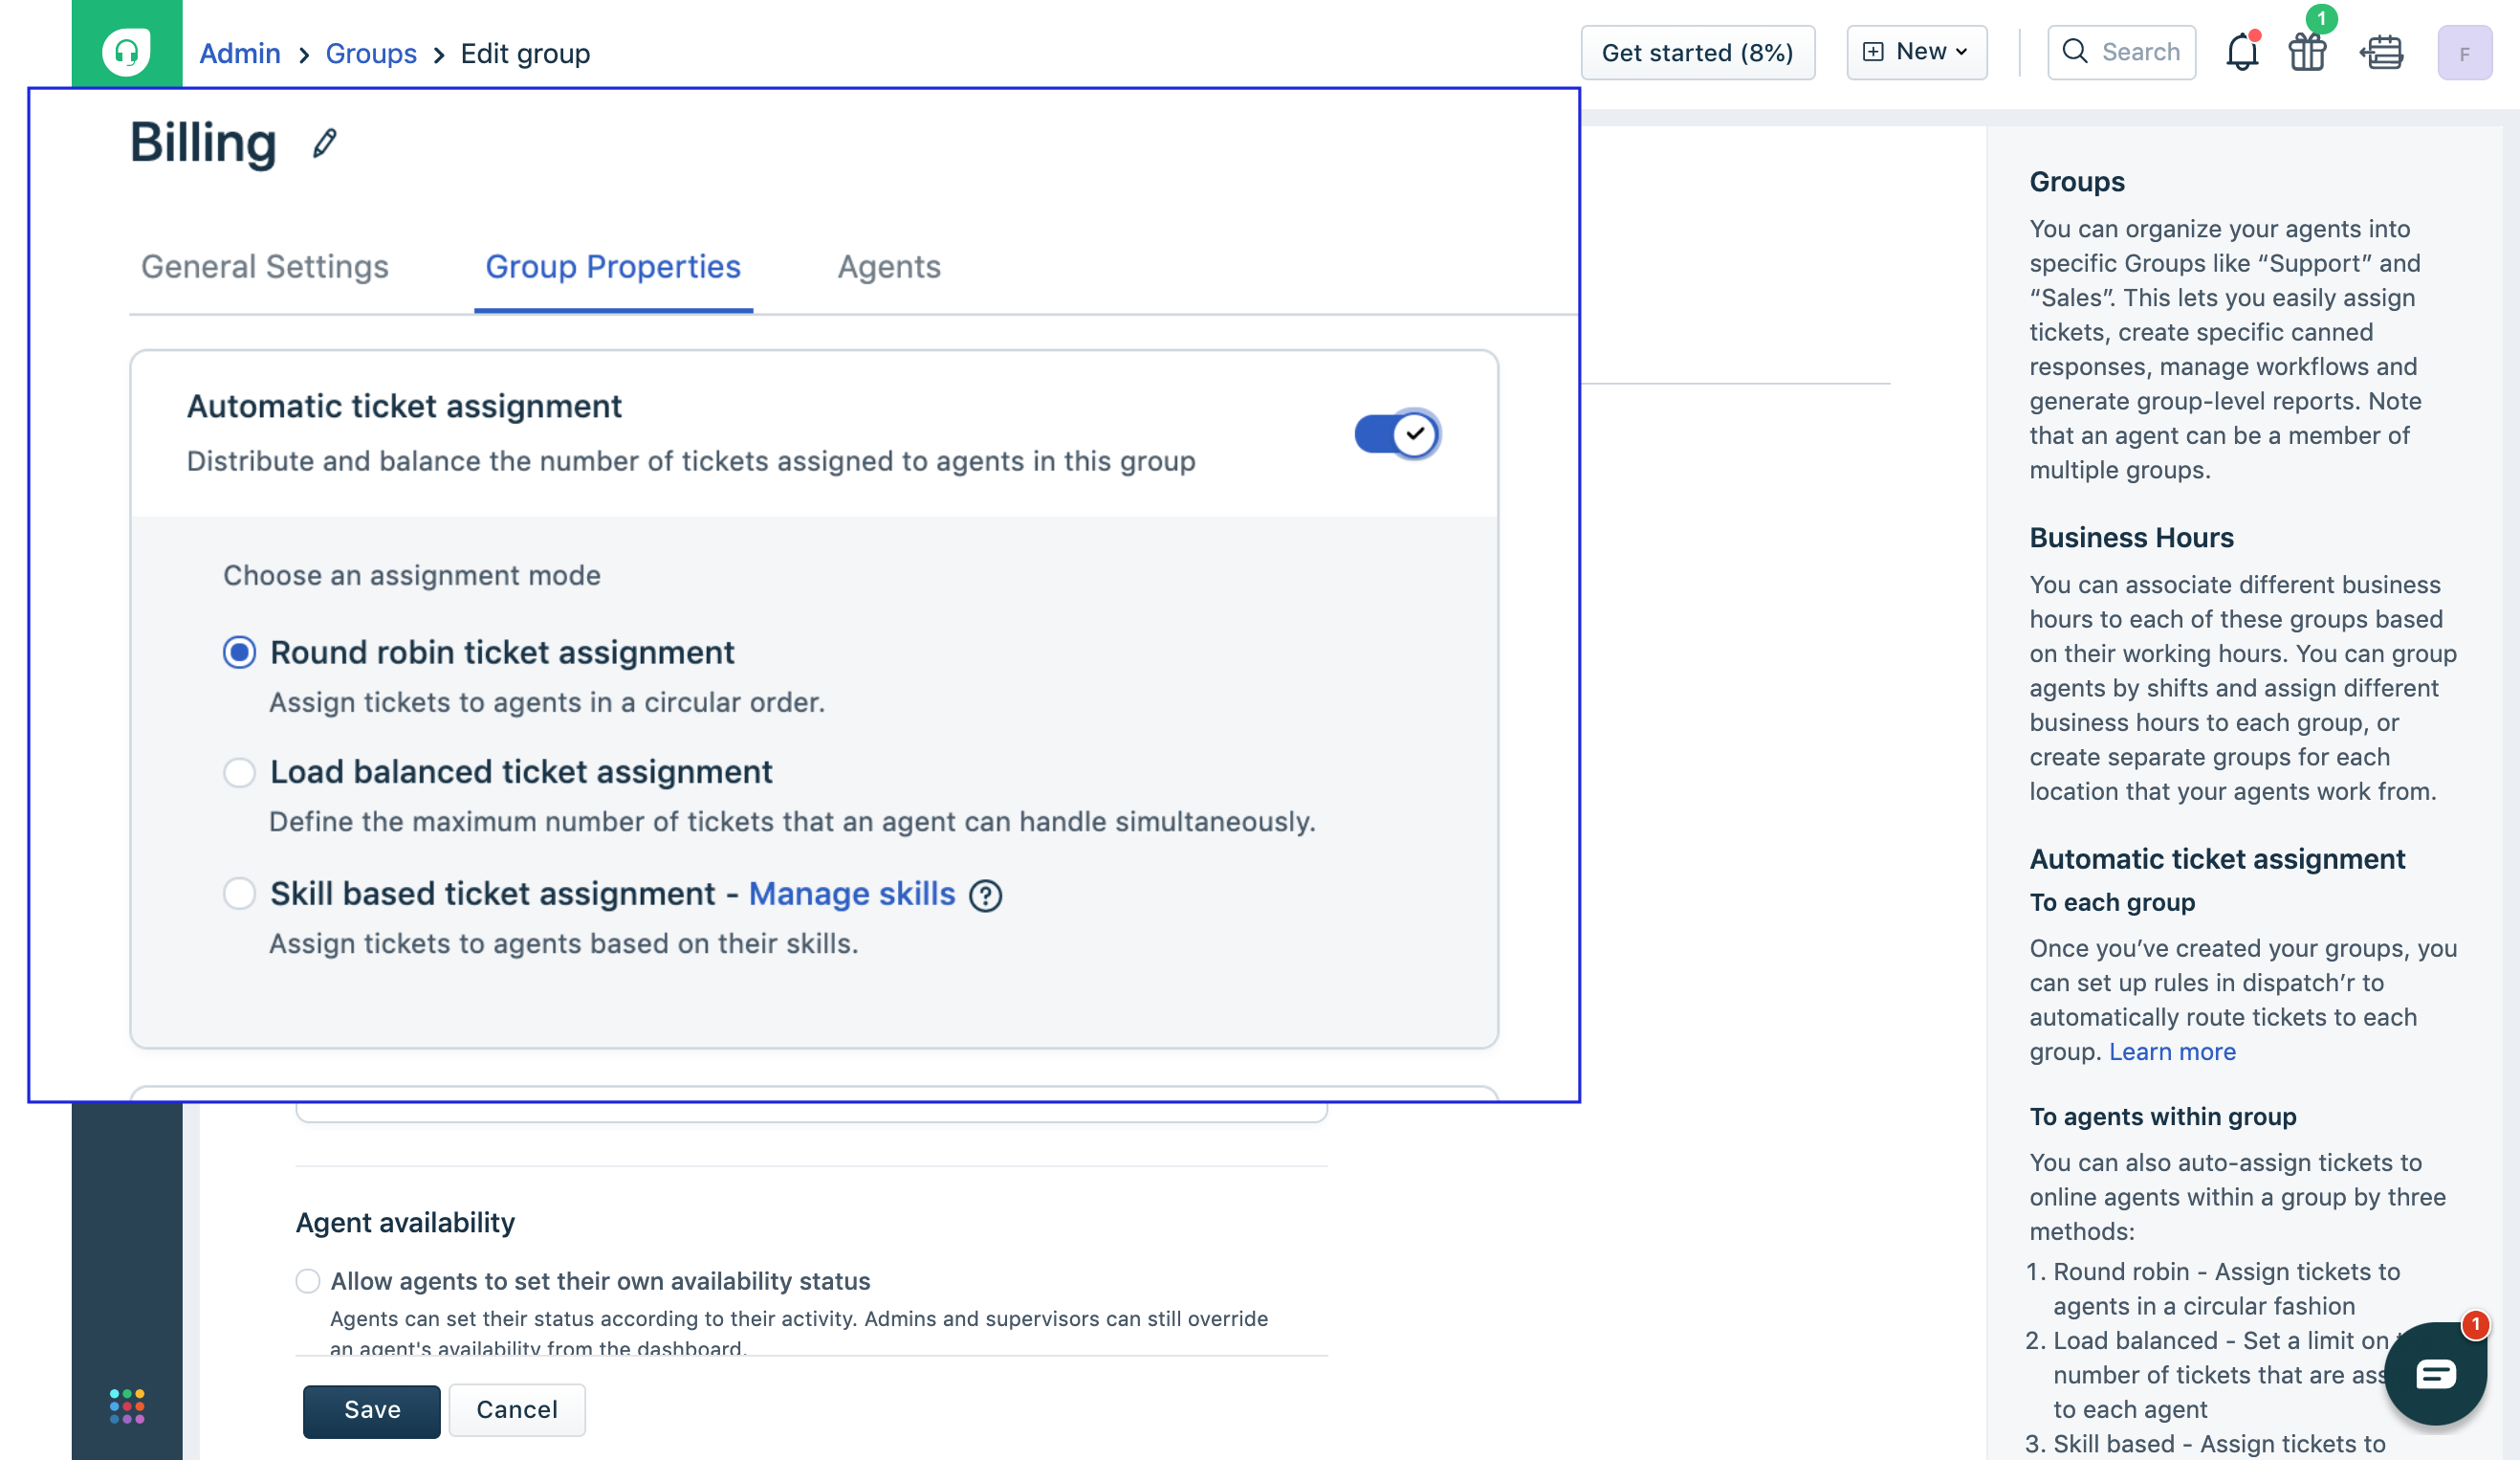Screen dimensions: 2520x1460
Task: Click the help question mark near Manage skills
Action: [x=985, y=895]
